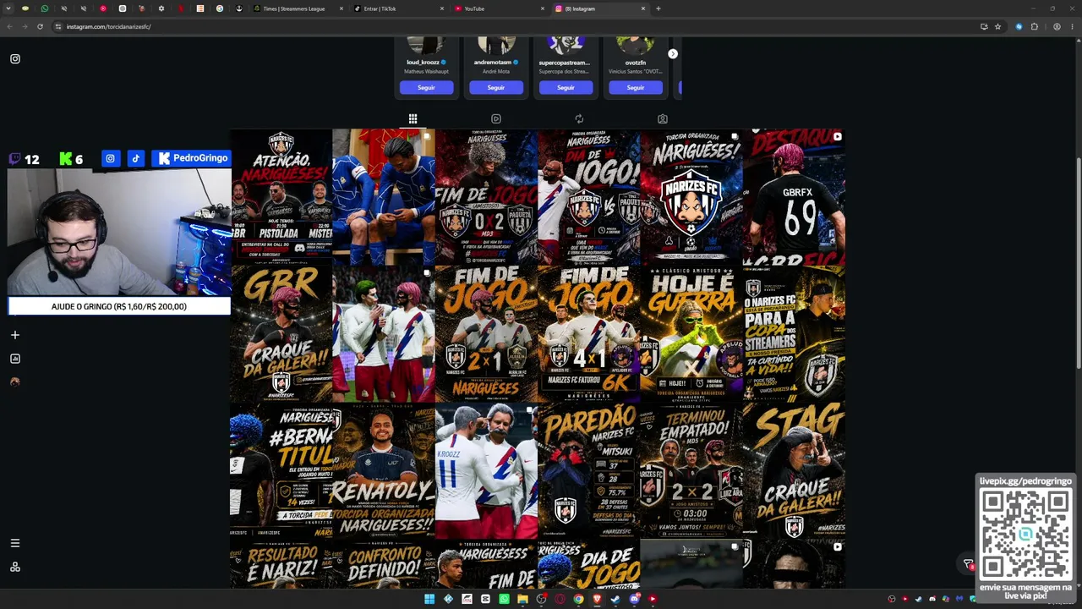Open Discord from the taskbar
Screen dimensions: 1082x609
pos(634,599)
